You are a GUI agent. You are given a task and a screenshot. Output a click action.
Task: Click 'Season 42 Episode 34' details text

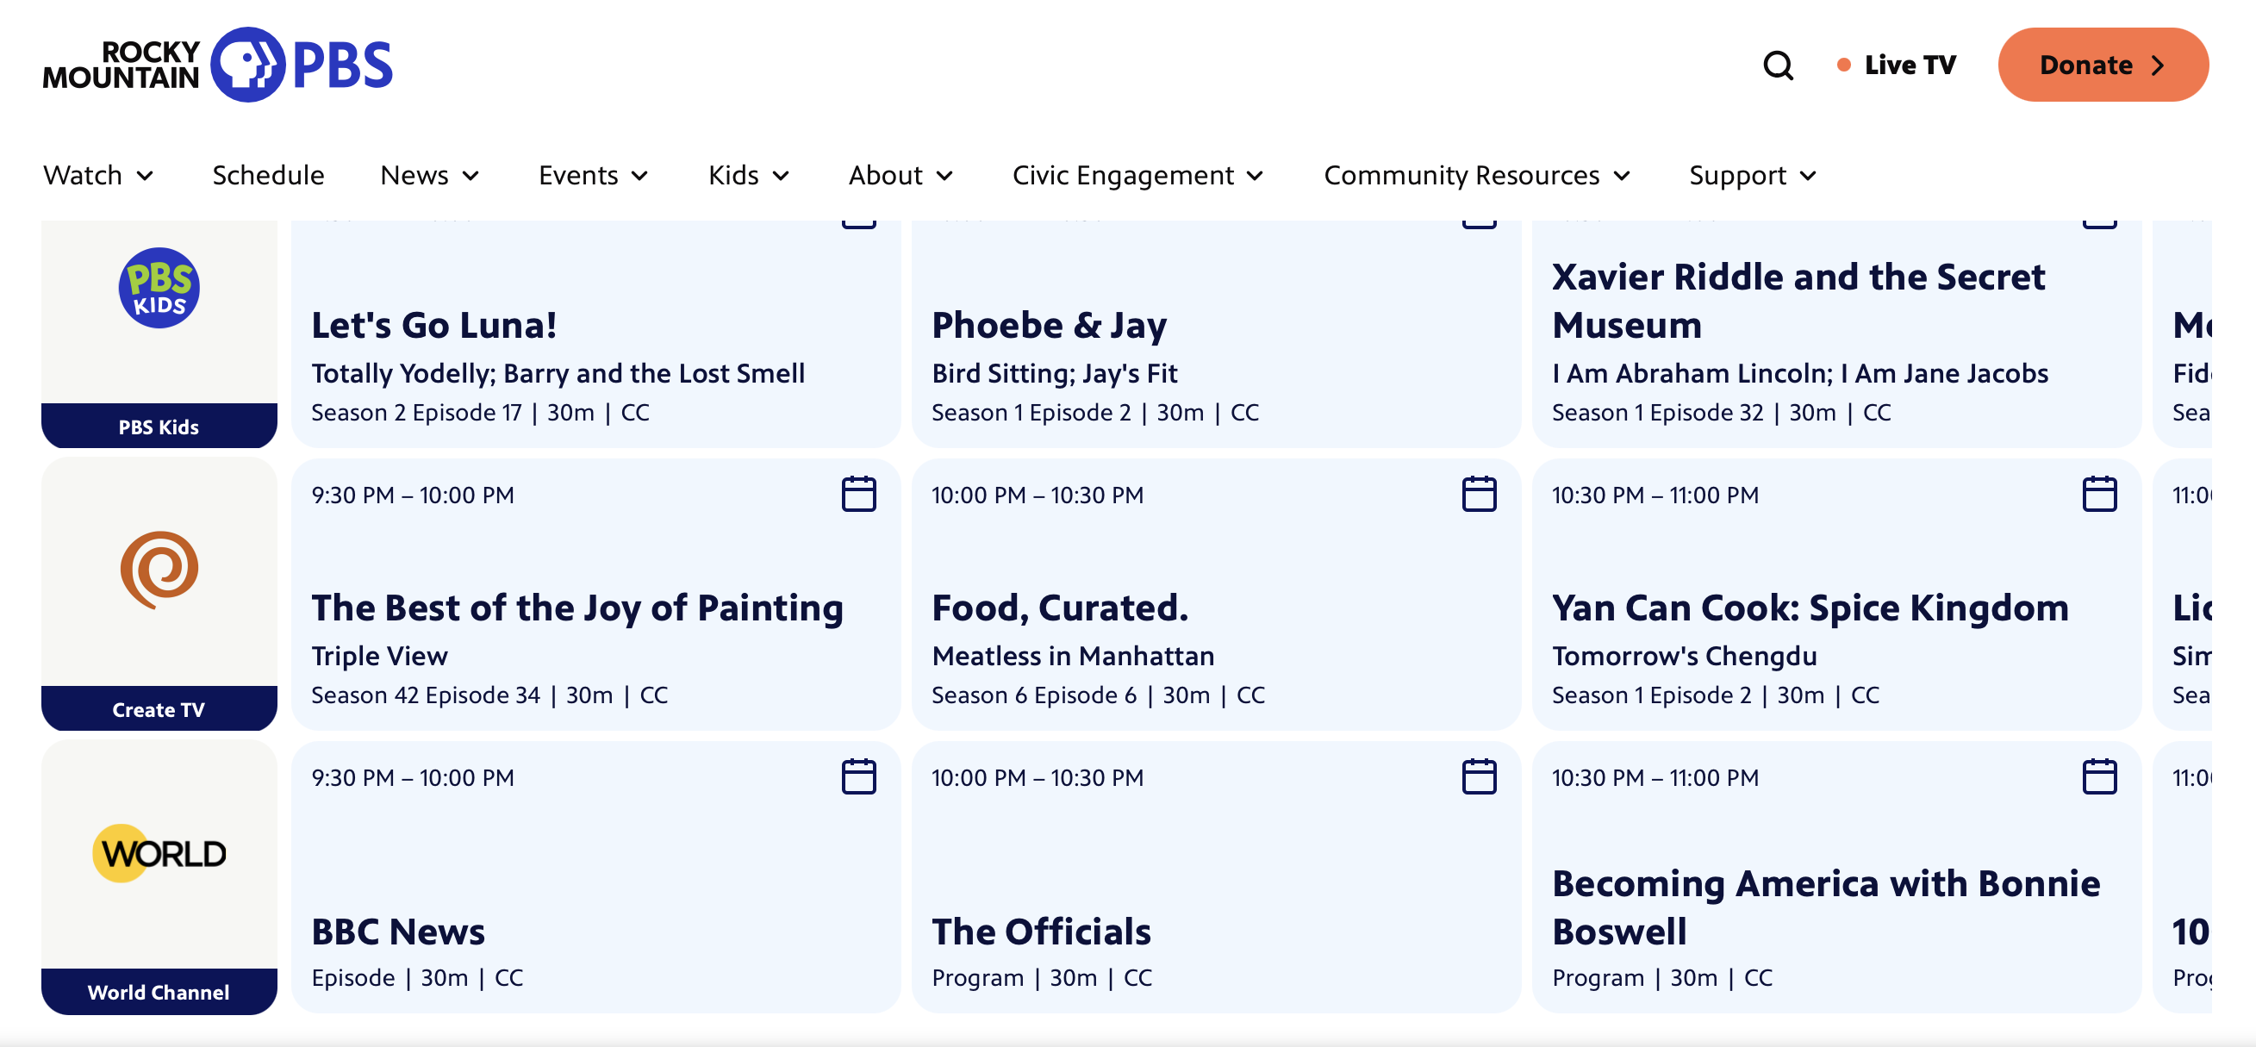coord(426,695)
